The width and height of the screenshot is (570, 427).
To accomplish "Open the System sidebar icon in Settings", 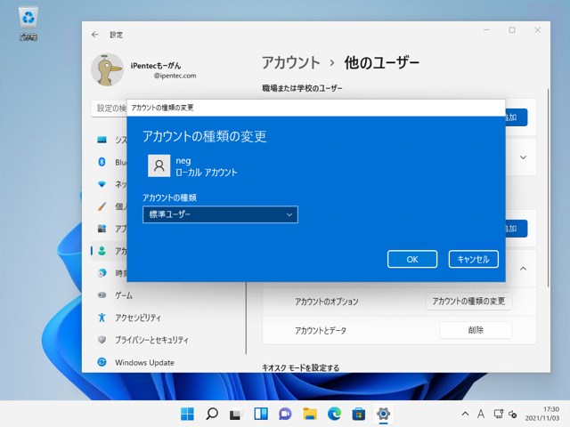I will 102,140.
